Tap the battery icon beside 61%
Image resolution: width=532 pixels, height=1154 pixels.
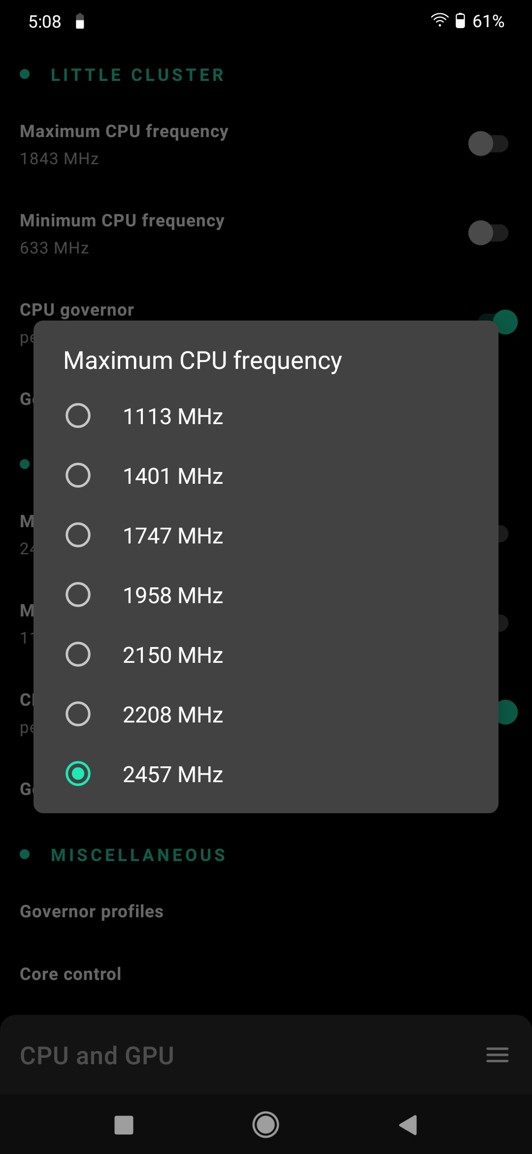[x=460, y=21]
